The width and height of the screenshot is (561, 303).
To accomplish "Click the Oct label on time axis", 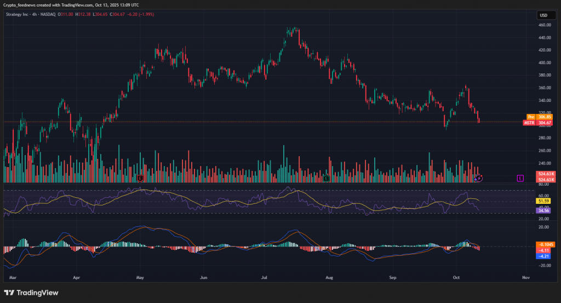I will click(x=456, y=278).
